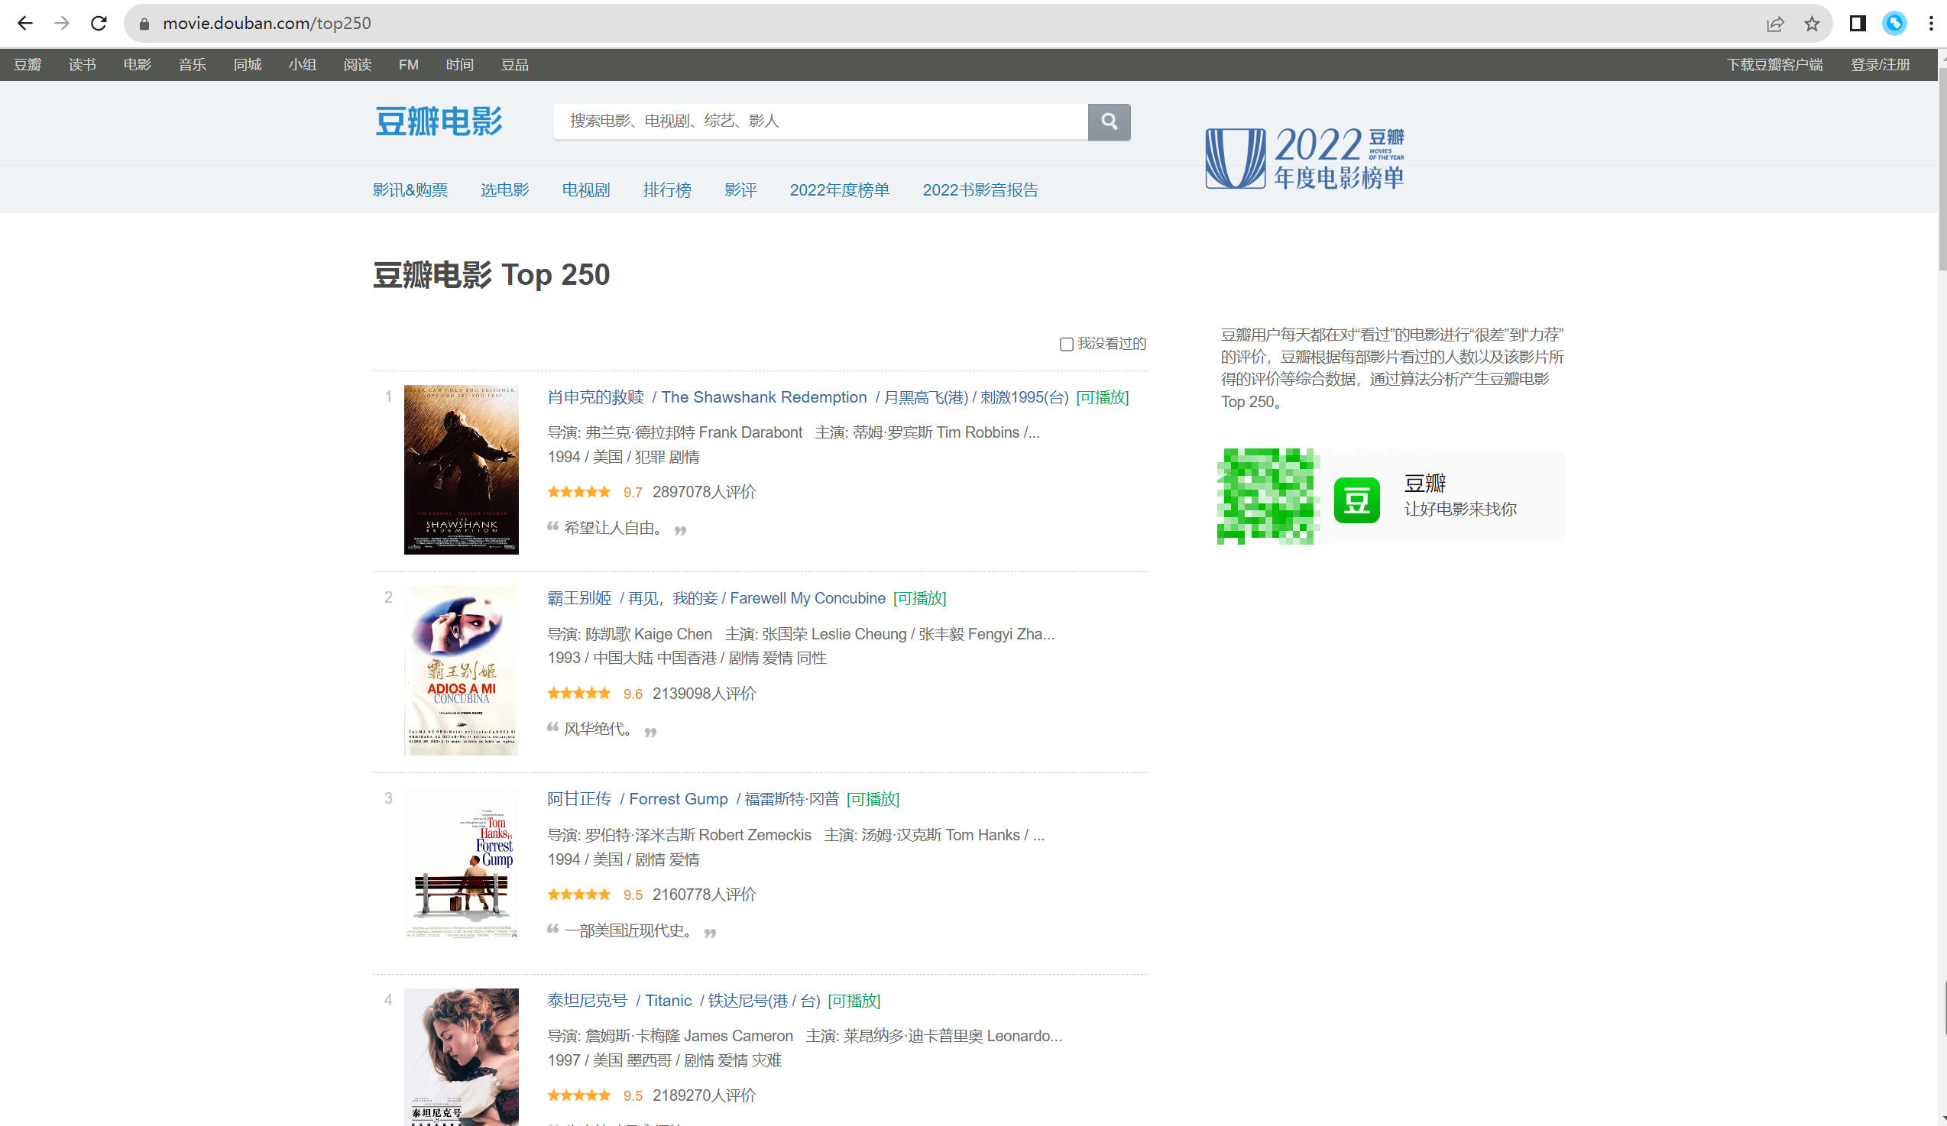Click the magnifier search button
Screen dimensions: 1947x1126
1109,121
